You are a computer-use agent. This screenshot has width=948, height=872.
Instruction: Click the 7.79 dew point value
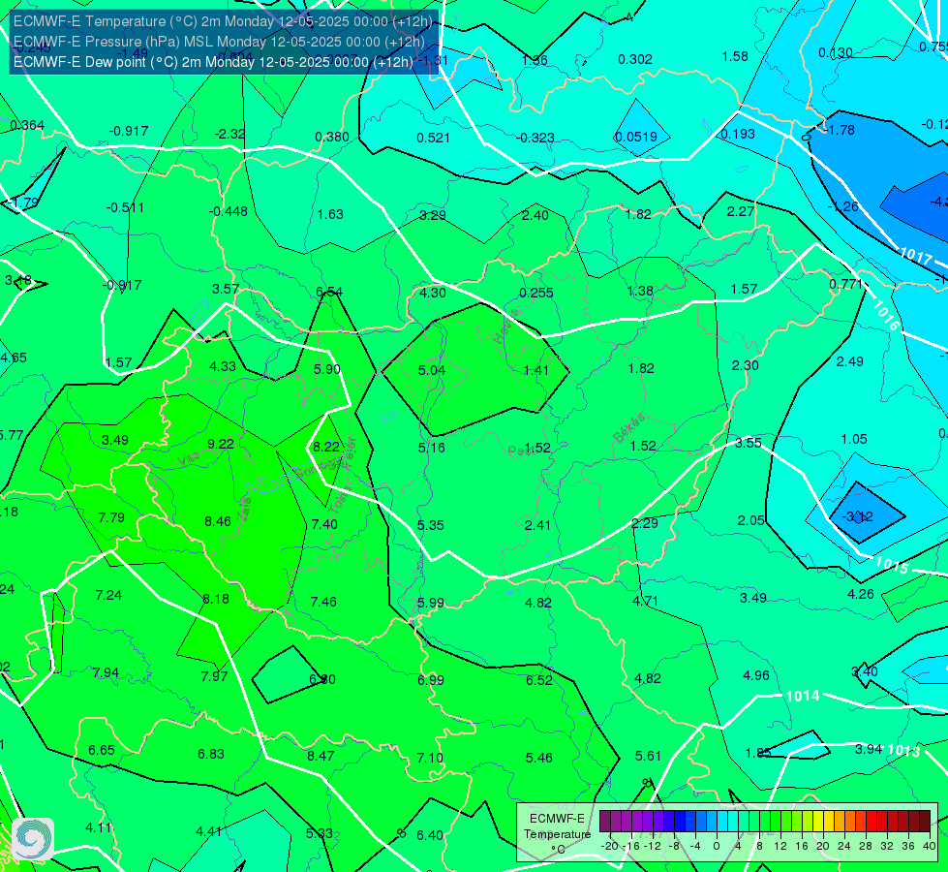(111, 517)
